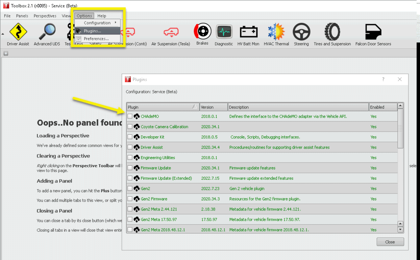Click 'Firmware update extended features' description

(x=262, y=178)
